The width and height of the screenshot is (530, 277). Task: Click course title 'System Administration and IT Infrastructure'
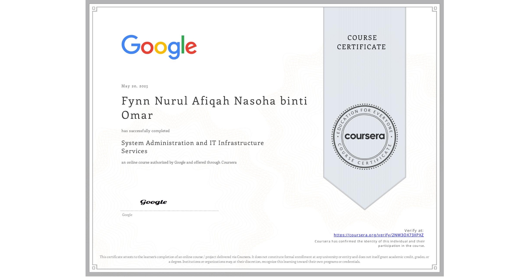coord(192,143)
